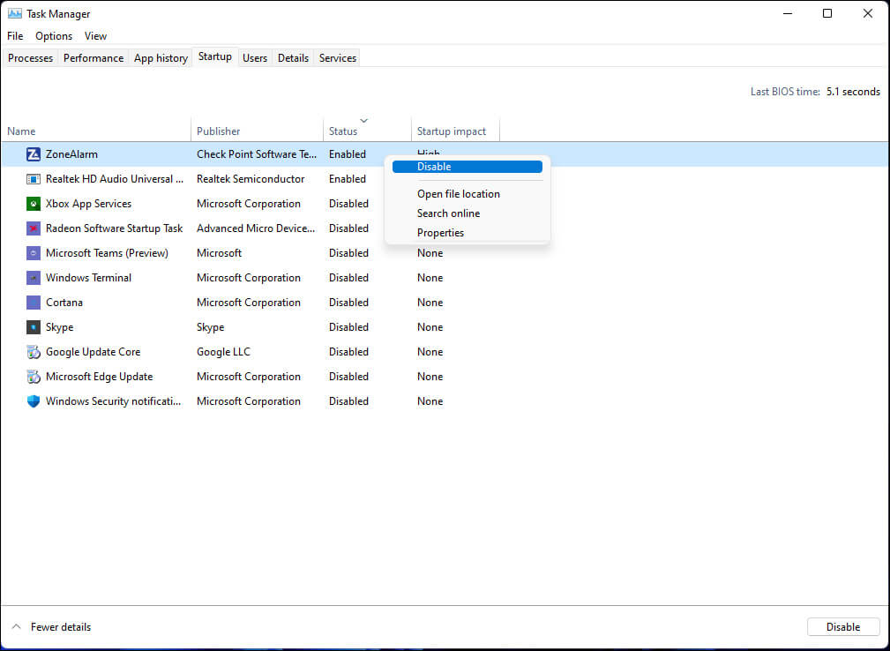Click the Last BIOS time value
The width and height of the screenshot is (890, 651).
pos(853,92)
